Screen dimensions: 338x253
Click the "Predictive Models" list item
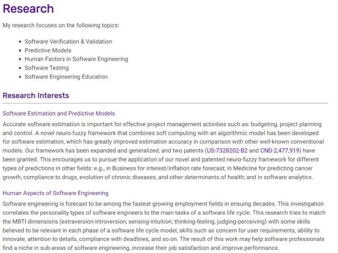pyautogui.click(x=48, y=50)
